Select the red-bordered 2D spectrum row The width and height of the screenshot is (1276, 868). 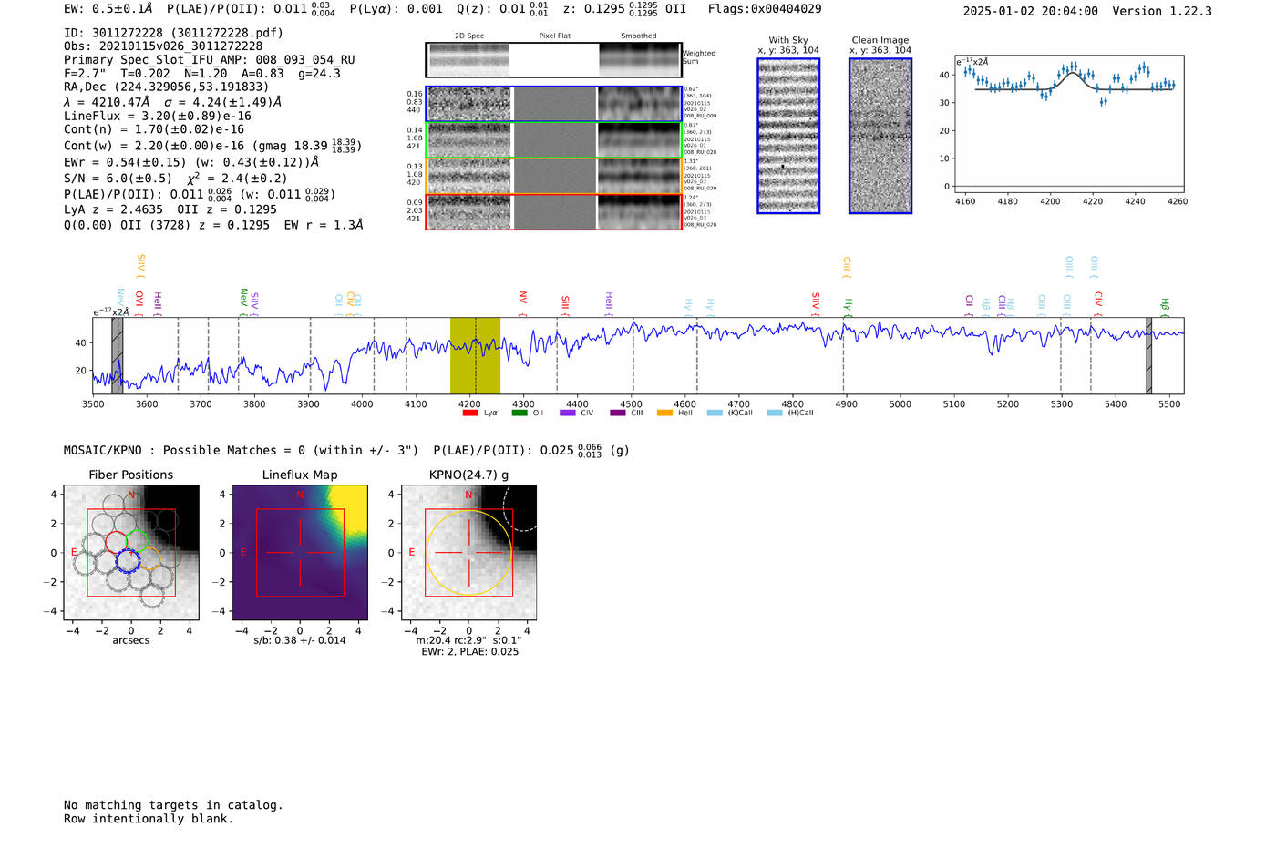(x=554, y=212)
